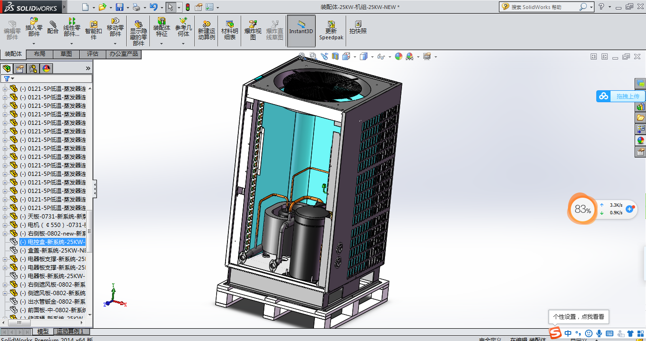
Task: Expand the 天板-0731-新系统 tree node
Action: click(5, 217)
